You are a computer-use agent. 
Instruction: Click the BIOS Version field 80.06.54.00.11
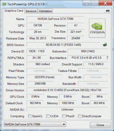tap(63, 45)
